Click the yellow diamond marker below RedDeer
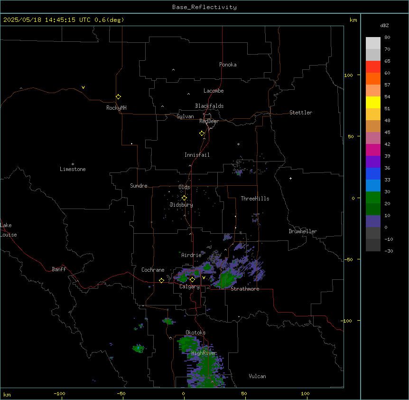409x400 pixels. 202,133
